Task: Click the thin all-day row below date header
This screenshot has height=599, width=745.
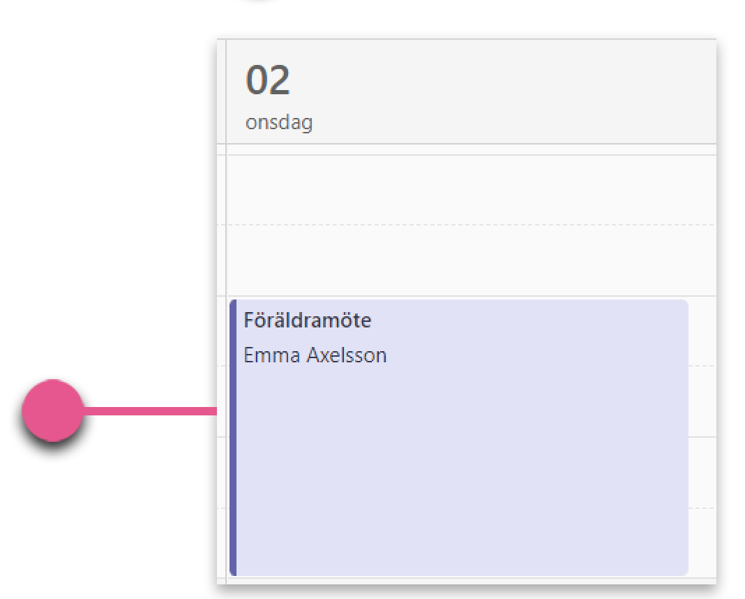Action: 472,149
